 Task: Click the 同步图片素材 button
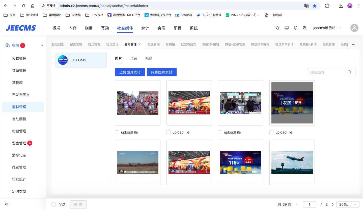point(162,72)
